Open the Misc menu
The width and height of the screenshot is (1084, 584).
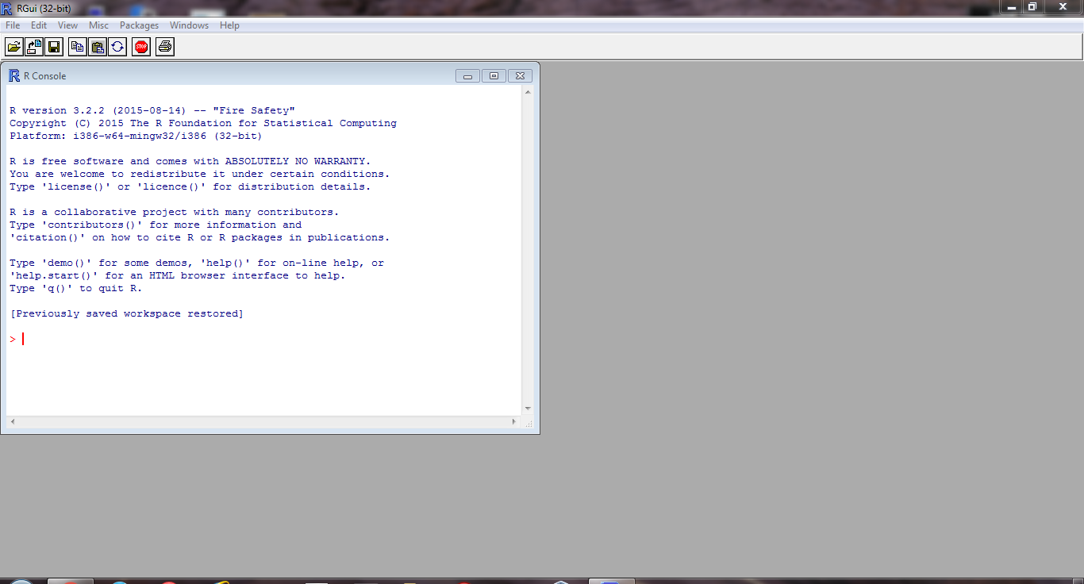[98, 25]
